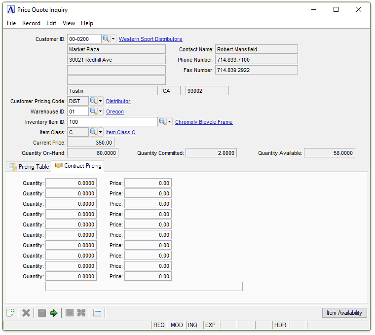
Task: Click the Customer ID lookup magnifier icon
Action: [x=106, y=39]
